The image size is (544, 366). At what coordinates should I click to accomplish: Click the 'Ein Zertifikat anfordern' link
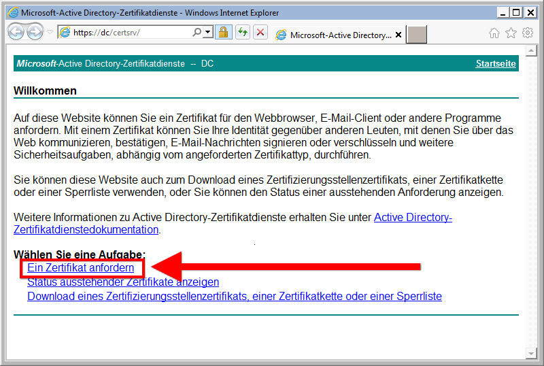[x=80, y=268]
